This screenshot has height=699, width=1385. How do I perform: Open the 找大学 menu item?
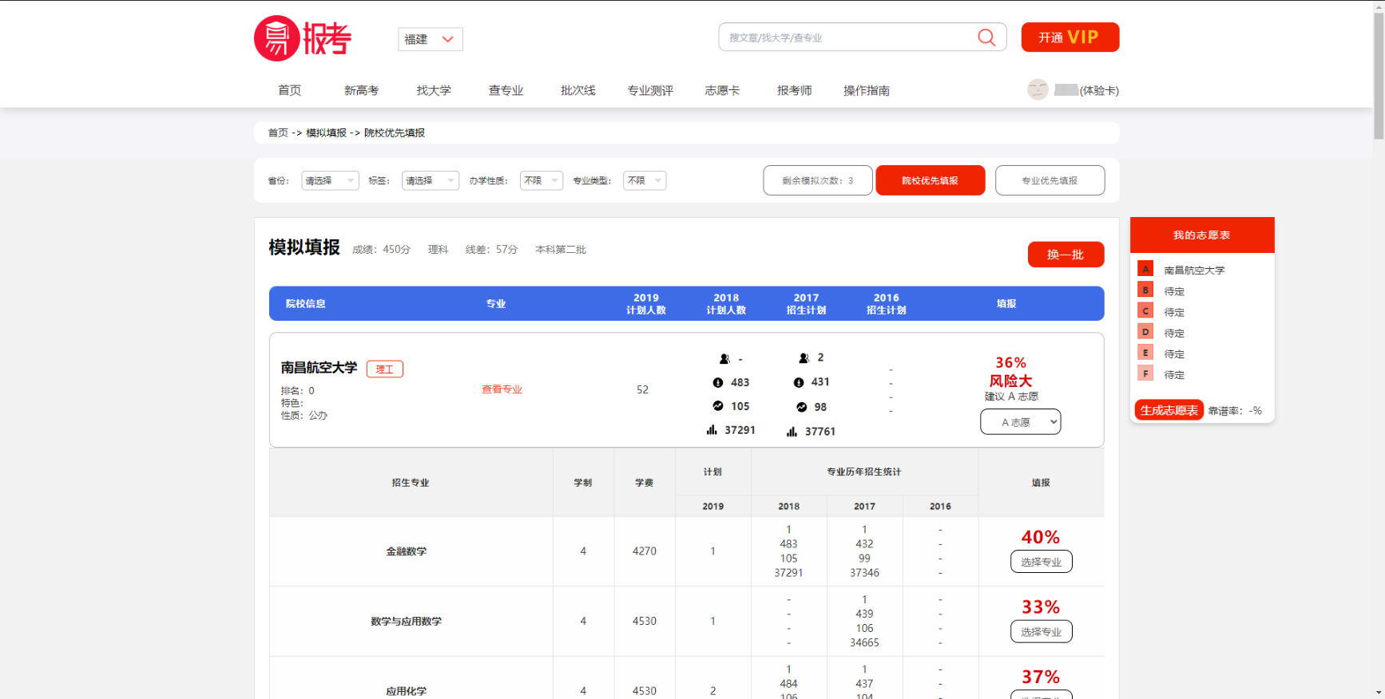434,90
